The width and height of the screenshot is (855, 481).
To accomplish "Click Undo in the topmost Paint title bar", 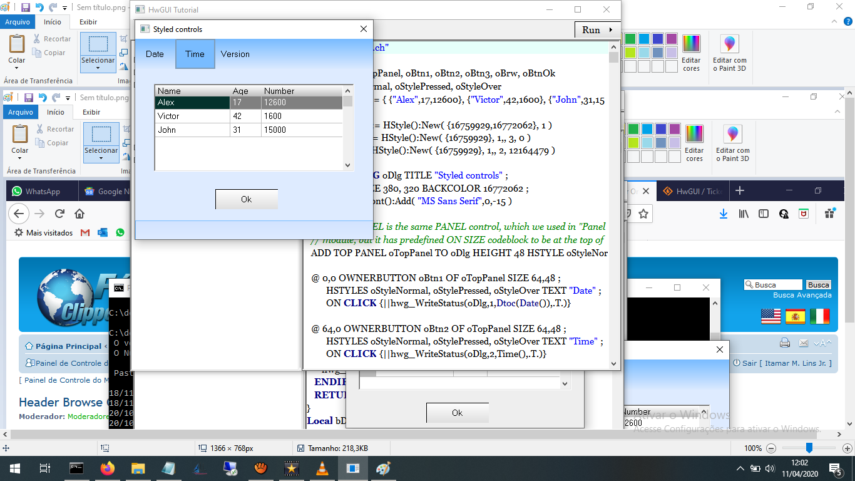I will click(x=39, y=8).
